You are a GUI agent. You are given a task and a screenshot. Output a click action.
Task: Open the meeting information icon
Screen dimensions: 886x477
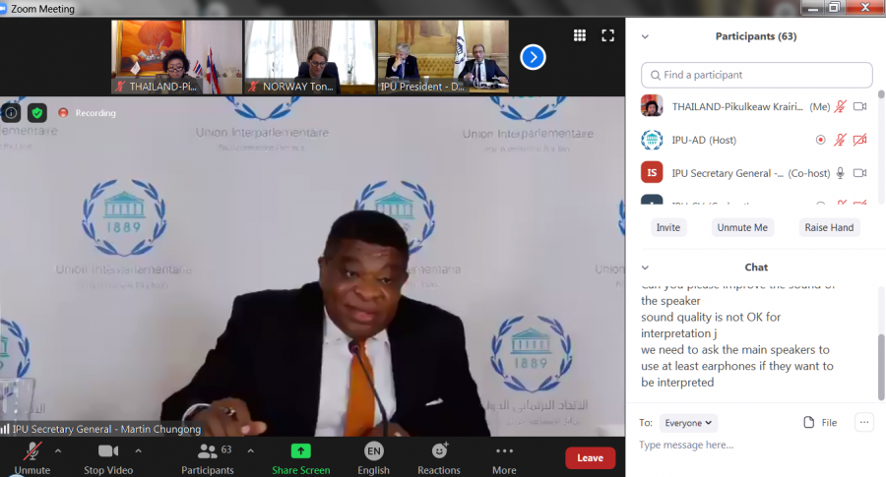pos(11,113)
